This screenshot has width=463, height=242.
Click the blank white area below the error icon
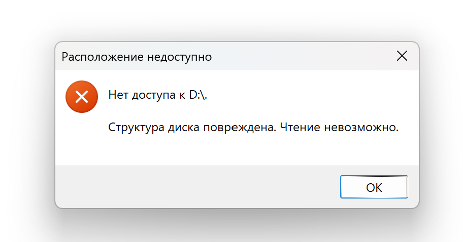(81, 142)
